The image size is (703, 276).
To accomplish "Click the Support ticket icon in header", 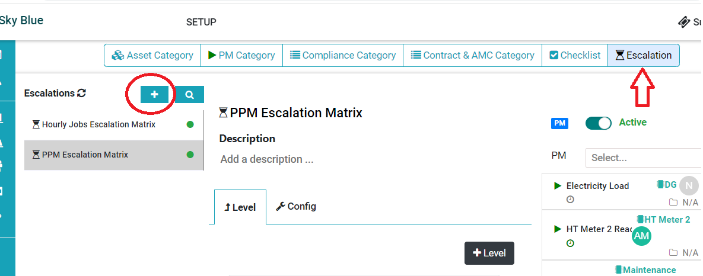I will [x=683, y=22].
